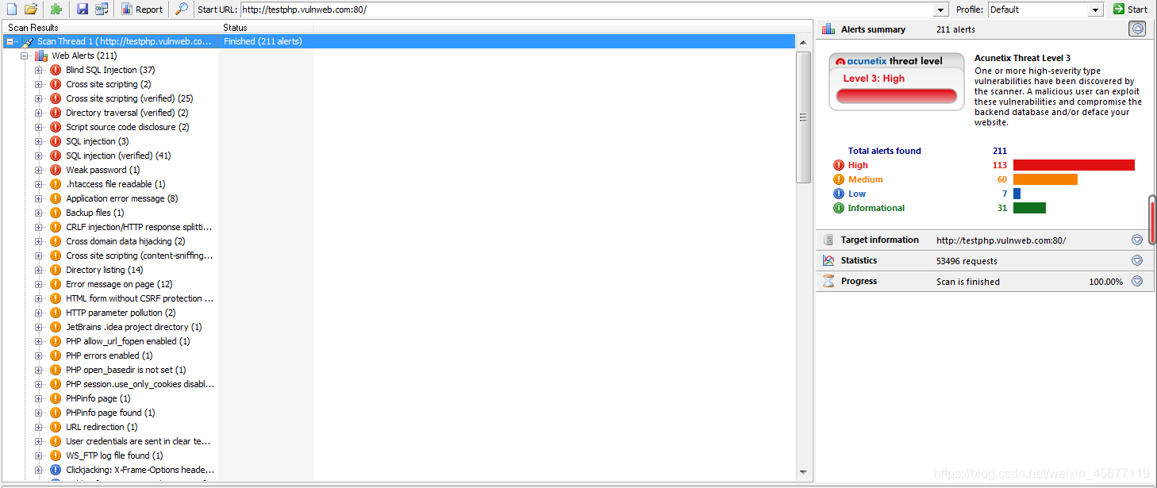The width and height of the screenshot is (1157, 488).
Task: Expand the Target information panel
Action: click(x=1137, y=240)
